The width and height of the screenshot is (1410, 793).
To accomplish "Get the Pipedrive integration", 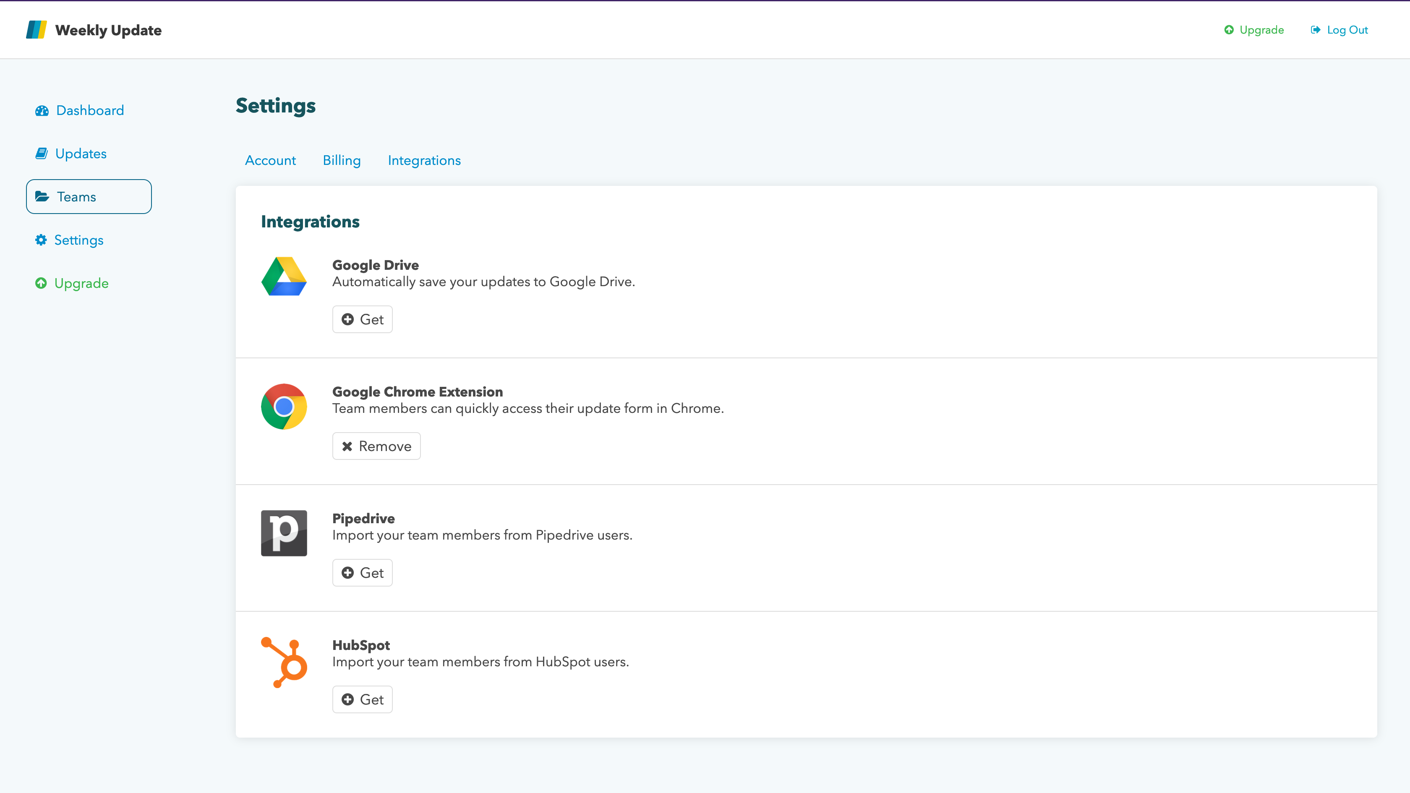I will click(x=362, y=572).
